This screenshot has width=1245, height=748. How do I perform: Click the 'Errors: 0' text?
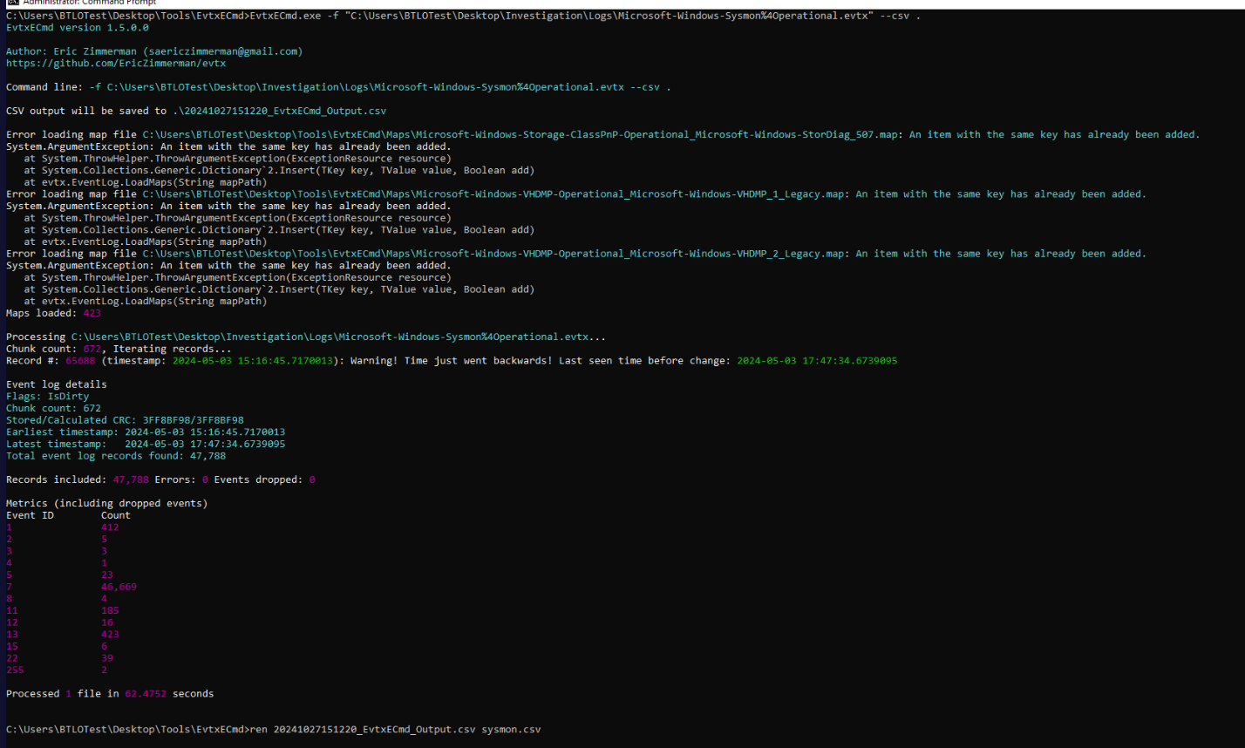[182, 479]
